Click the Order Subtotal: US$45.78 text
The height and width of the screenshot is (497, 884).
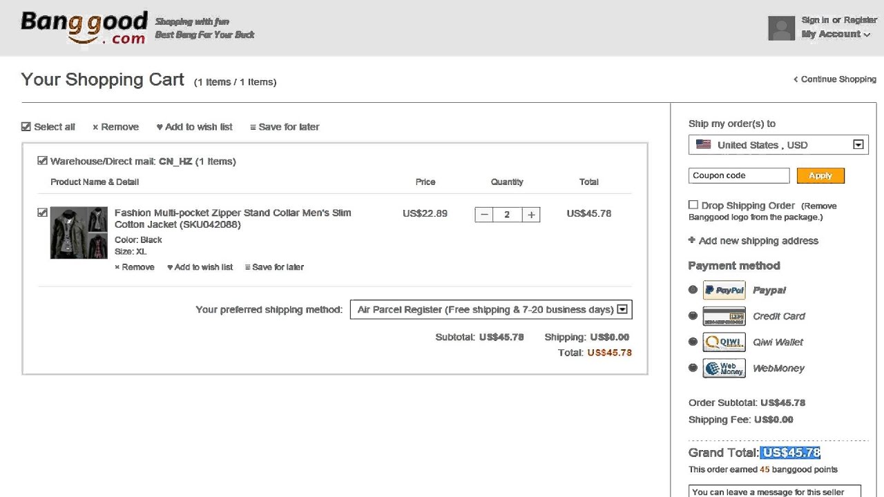(x=747, y=402)
